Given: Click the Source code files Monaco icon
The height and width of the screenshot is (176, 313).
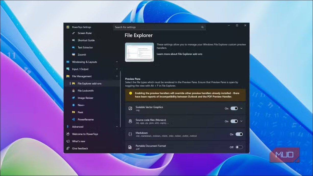Looking at the screenshot, I should click(x=130, y=121).
